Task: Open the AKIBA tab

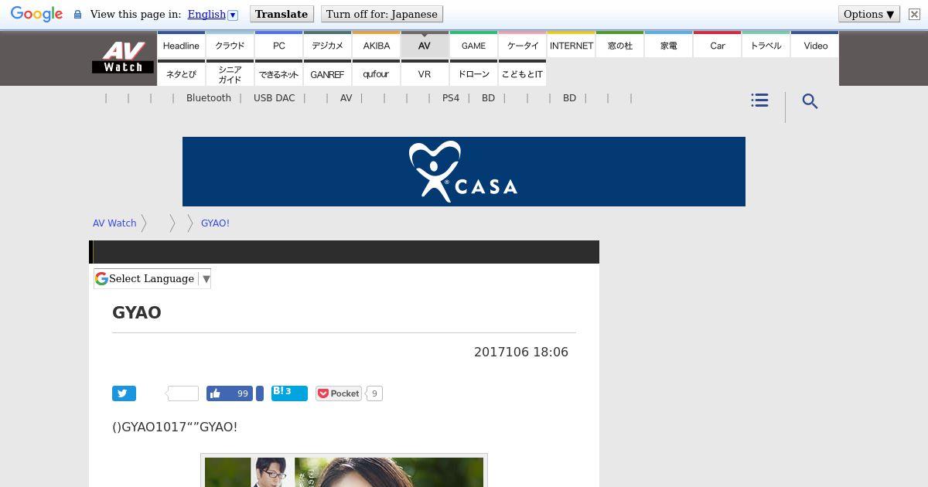Action: [377, 46]
